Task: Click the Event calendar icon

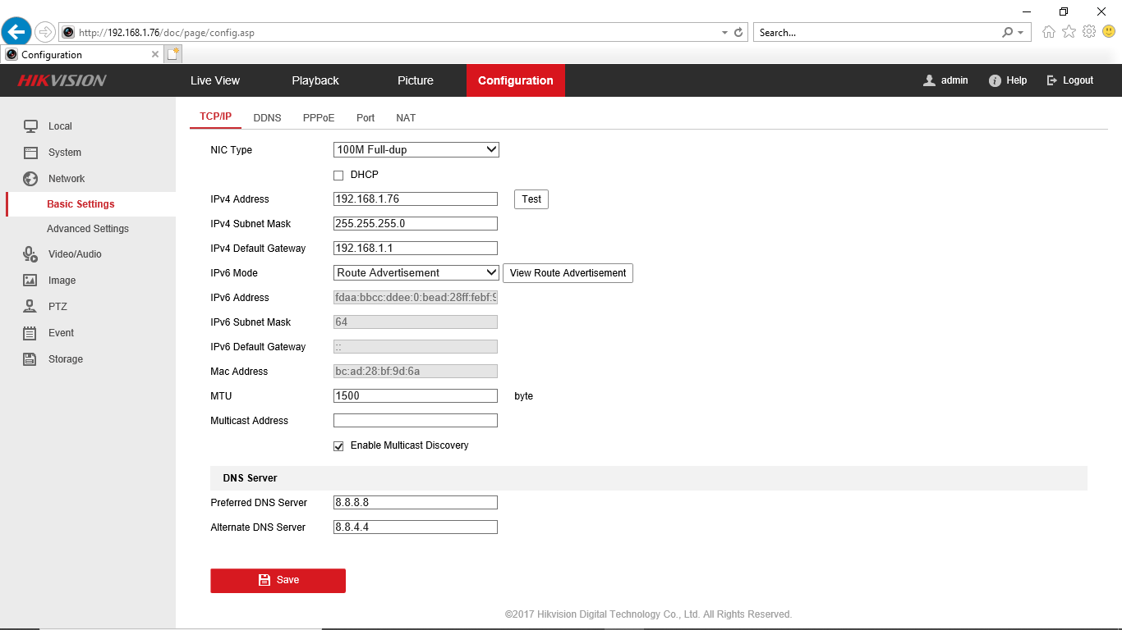Action: 30,333
